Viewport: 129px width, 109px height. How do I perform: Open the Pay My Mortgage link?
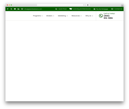(102, 9)
